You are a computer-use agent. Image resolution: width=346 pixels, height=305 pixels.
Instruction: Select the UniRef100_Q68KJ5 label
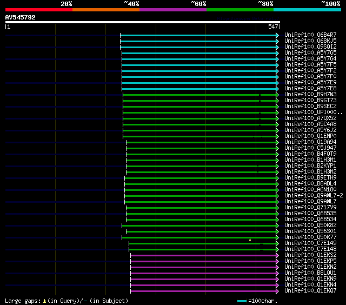click(x=310, y=41)
